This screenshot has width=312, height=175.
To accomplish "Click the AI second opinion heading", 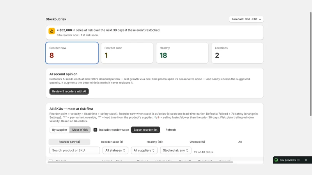I will (x=64, y=74).
